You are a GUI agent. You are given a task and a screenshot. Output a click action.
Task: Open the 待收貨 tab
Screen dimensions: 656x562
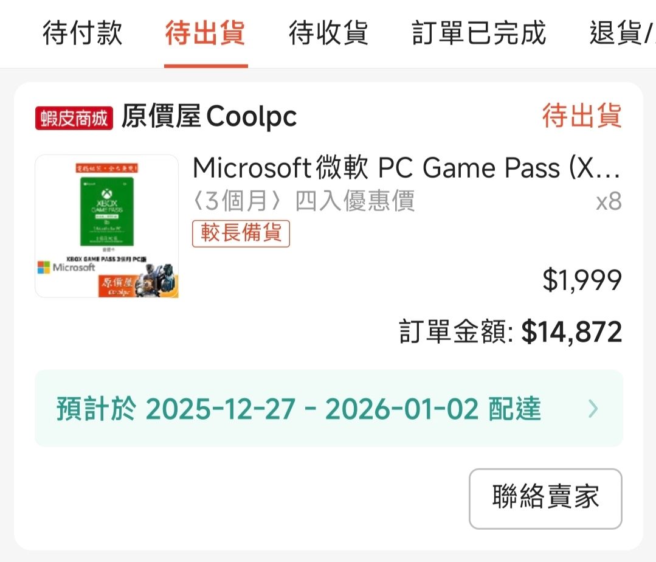[328, 33]
